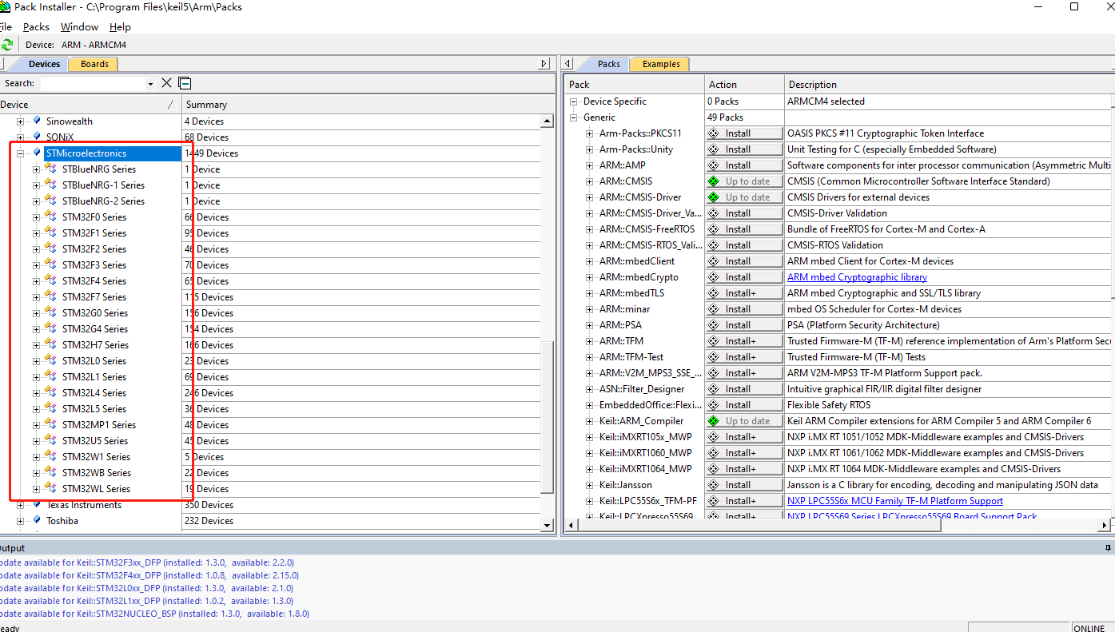Click the Sinowealth vendor icon
The height and width of the screenshot is (632, 1115).
[x=36, y=121]
